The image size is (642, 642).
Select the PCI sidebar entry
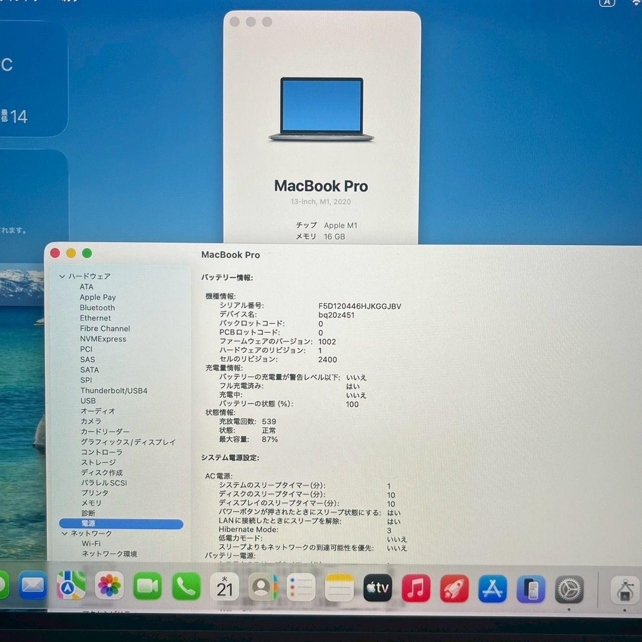click(x=86, y=349)
